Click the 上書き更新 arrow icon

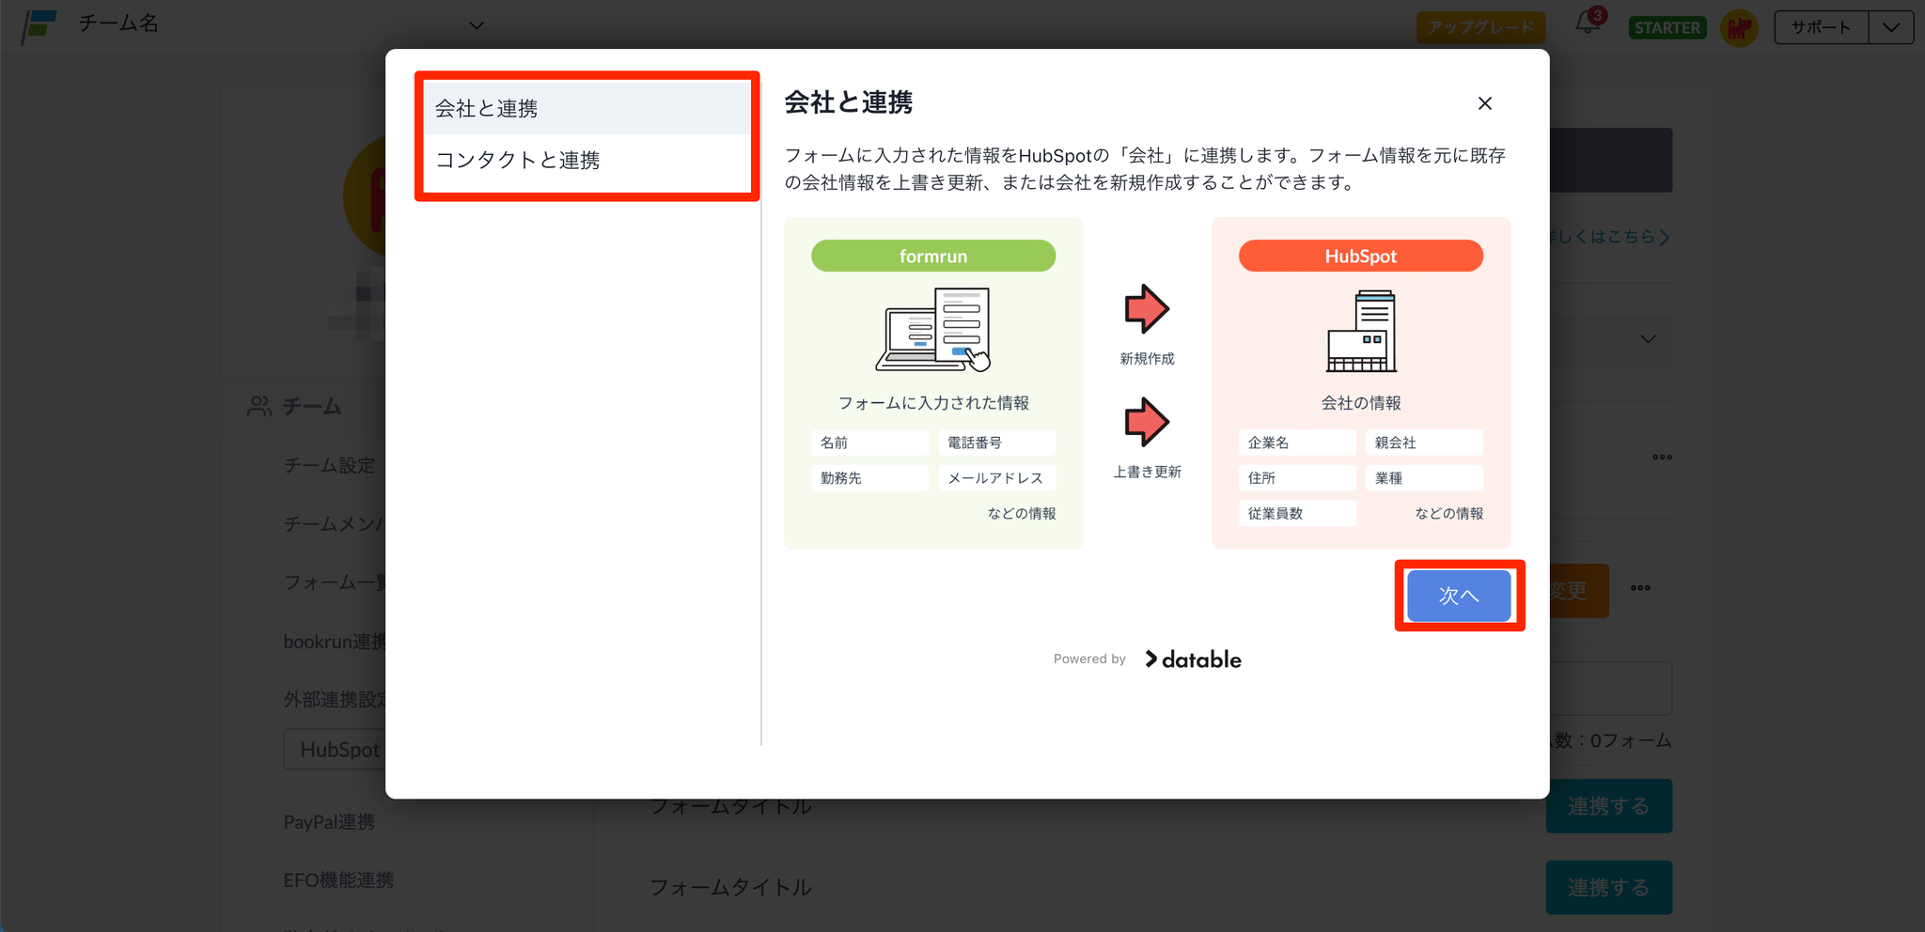[1147, 422]
